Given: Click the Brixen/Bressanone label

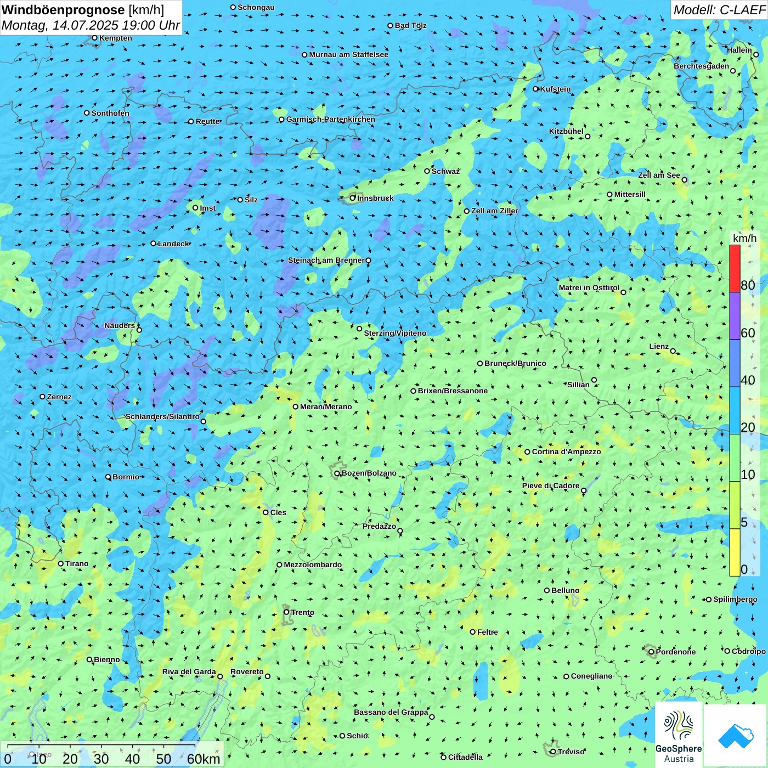Looking at the screenshot, I should click(x=453, y=391).
